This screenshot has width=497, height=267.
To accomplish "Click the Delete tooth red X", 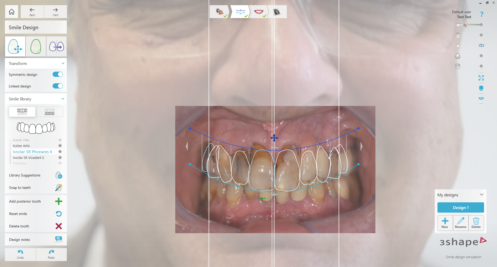I will pos(59,226).
